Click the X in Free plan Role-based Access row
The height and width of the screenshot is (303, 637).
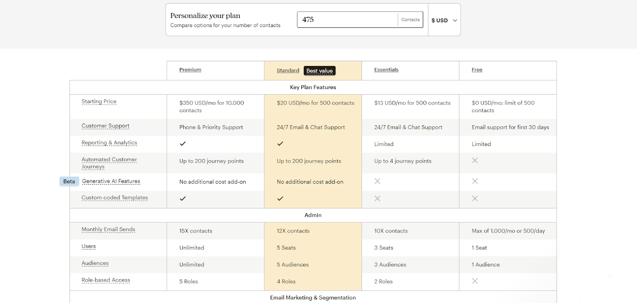pyautogui.click(x=474, y=281)
